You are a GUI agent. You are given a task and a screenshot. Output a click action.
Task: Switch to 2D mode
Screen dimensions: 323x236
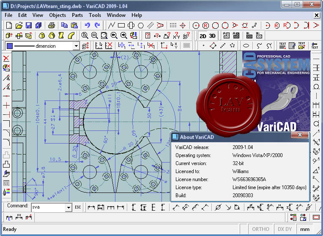[x=203, y=36]
